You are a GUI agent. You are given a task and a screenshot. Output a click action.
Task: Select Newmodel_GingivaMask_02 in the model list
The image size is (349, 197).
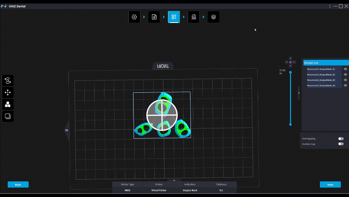click(321, 75)
